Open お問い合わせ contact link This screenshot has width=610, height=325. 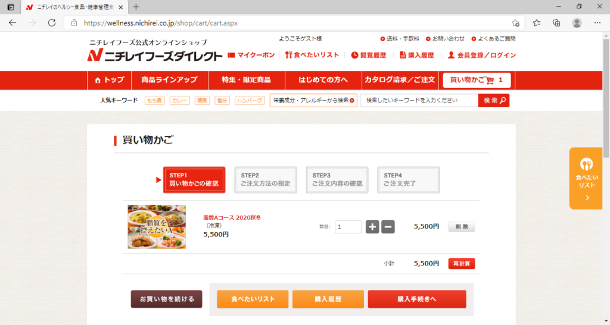point(445,39)
